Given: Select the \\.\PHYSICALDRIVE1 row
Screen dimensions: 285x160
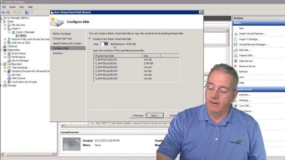Looking at the screenshot, I should pyautogui.click(x=137, y=63).
